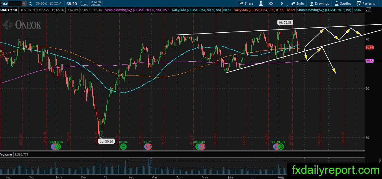
Task: Click the red 68.2 current price tag
Action: pos(370,47)
